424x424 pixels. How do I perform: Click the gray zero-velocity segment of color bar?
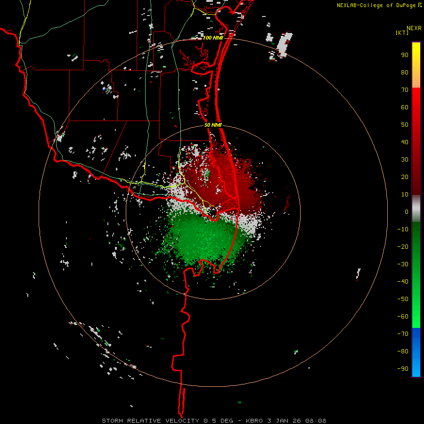(416, 209)
